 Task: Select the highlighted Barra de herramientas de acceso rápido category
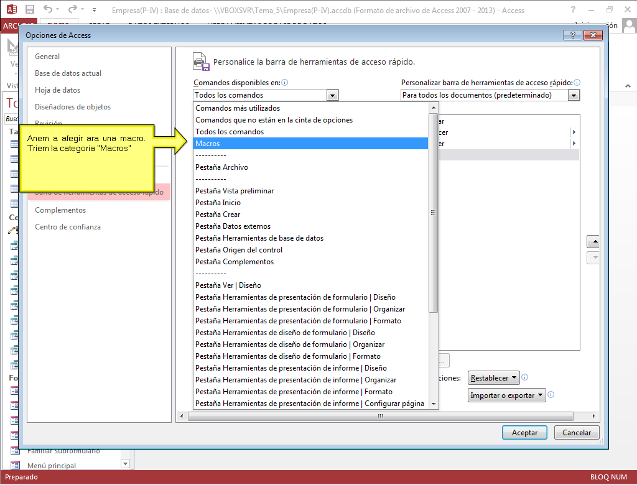click(99, 192)
